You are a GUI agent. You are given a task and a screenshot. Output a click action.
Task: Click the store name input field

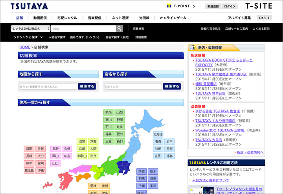[x=133, y=86]
